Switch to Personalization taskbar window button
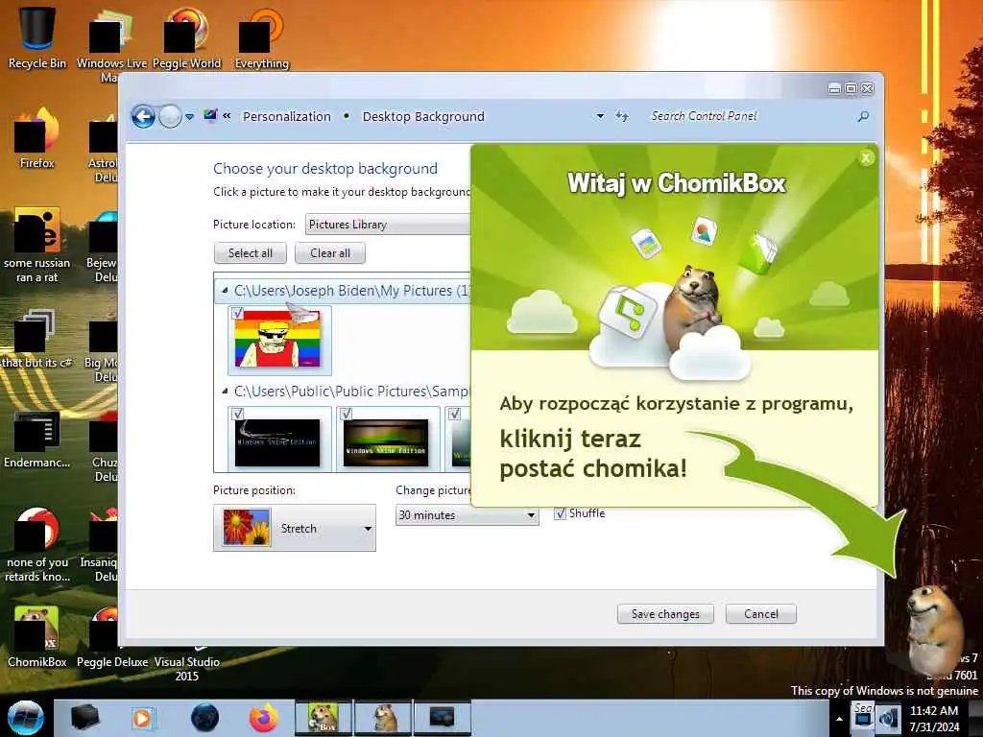Image resolution: width=983 pixels, height=737 pixels. click(442, 718)
